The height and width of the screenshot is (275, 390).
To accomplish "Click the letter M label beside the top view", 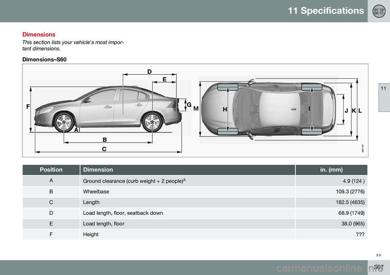I will click(196, 109).
